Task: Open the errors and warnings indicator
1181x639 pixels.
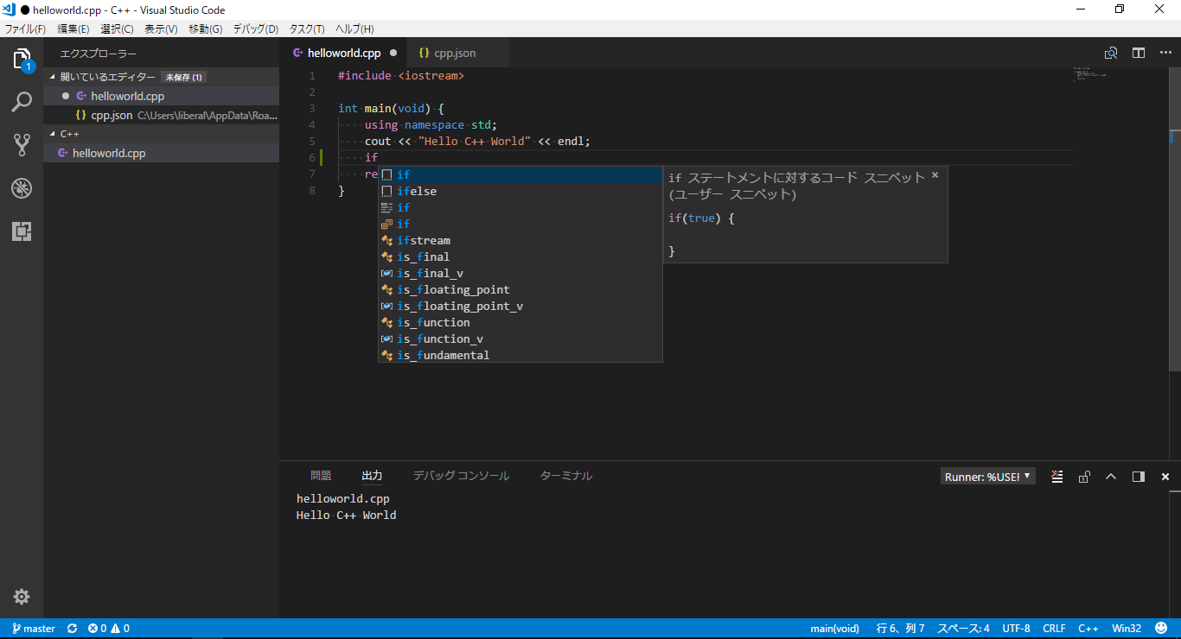Action: point(109,629)
